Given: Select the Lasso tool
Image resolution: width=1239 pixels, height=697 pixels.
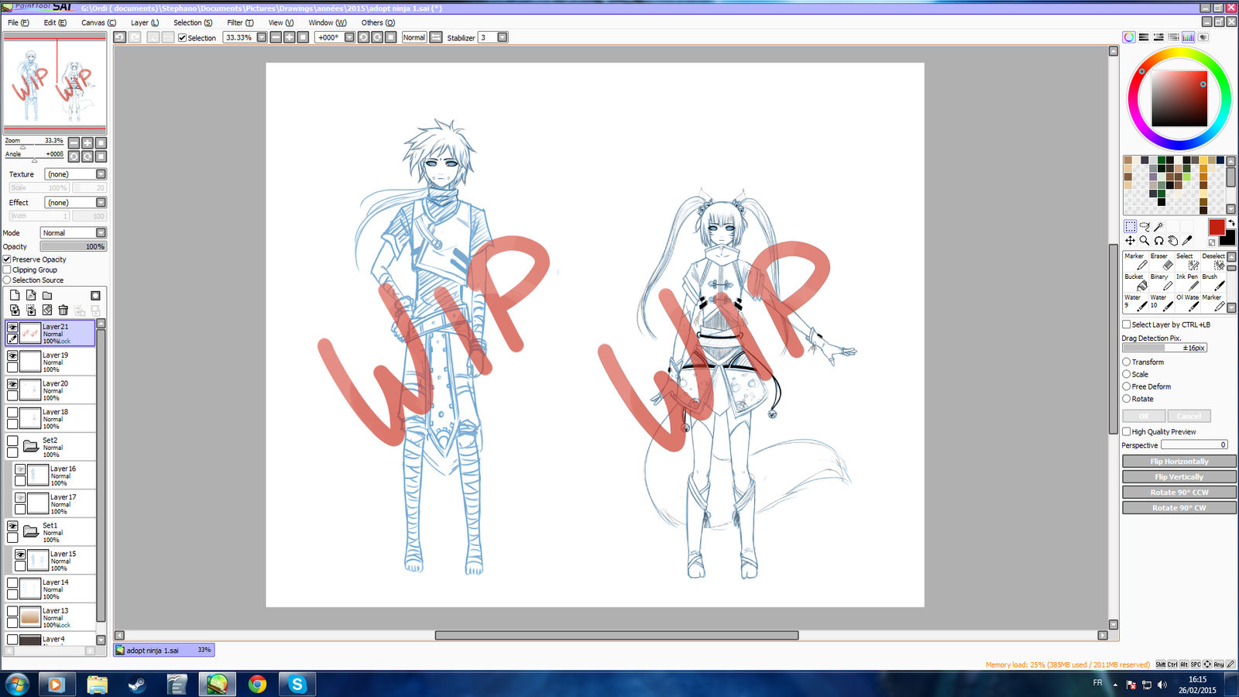Looking at the screenshot, I should [1145, 226].
